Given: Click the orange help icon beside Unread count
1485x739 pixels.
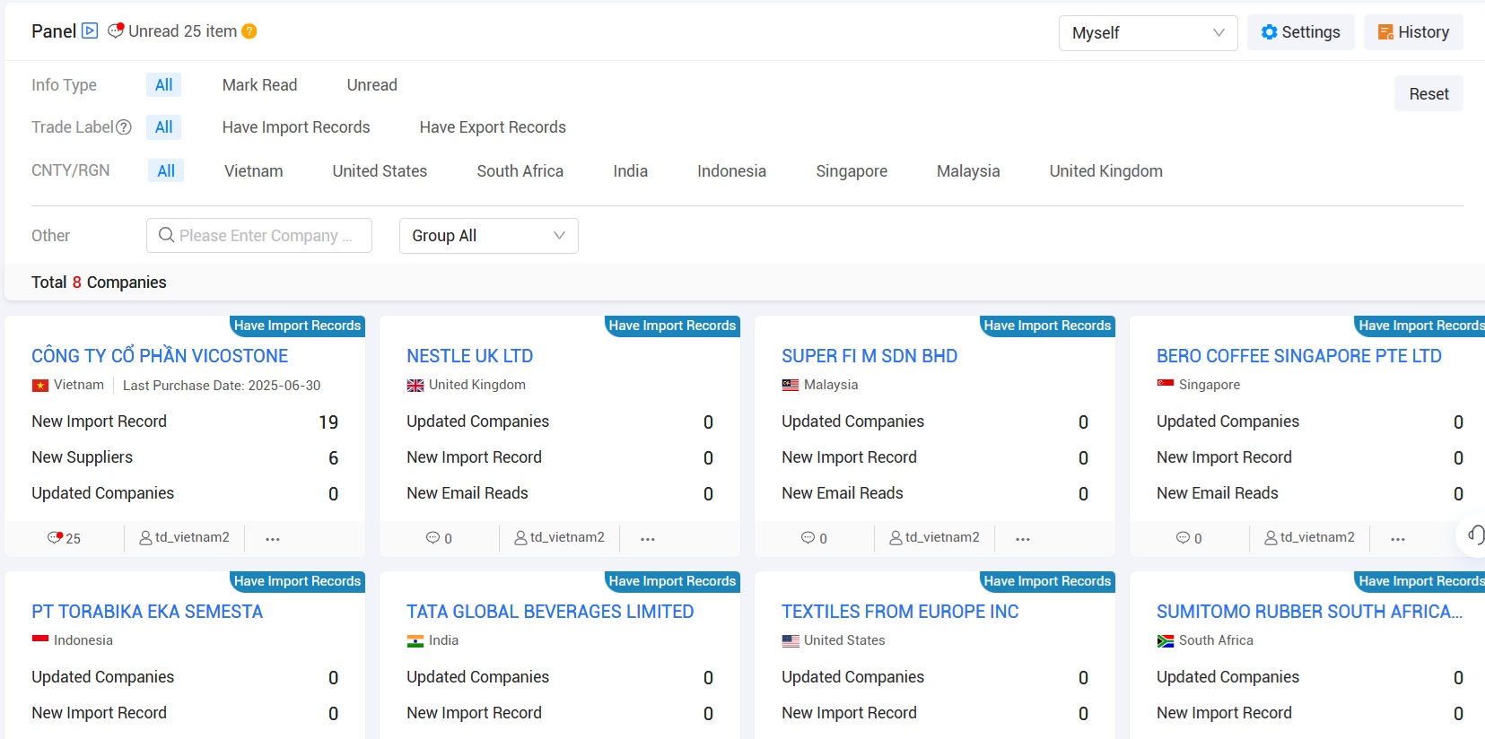Looking at the screenshot, I should (249, 31).
